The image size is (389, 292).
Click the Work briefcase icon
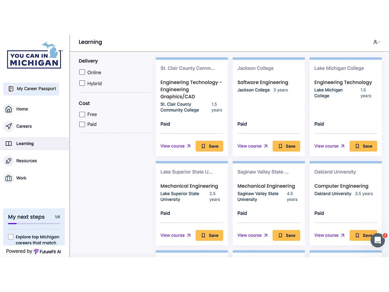pos(9,178)
